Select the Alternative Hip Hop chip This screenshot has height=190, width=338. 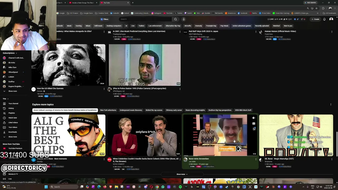[173, 26]
